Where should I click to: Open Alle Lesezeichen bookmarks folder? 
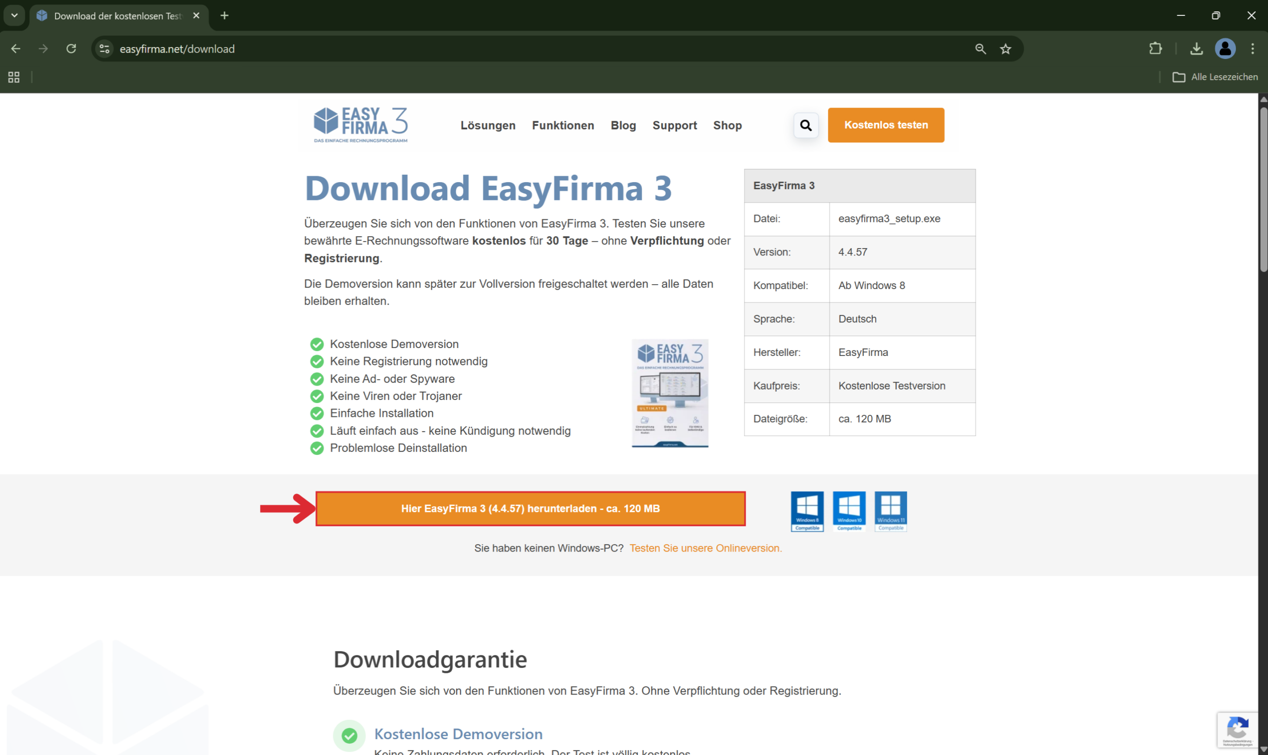pos(1215,77)
